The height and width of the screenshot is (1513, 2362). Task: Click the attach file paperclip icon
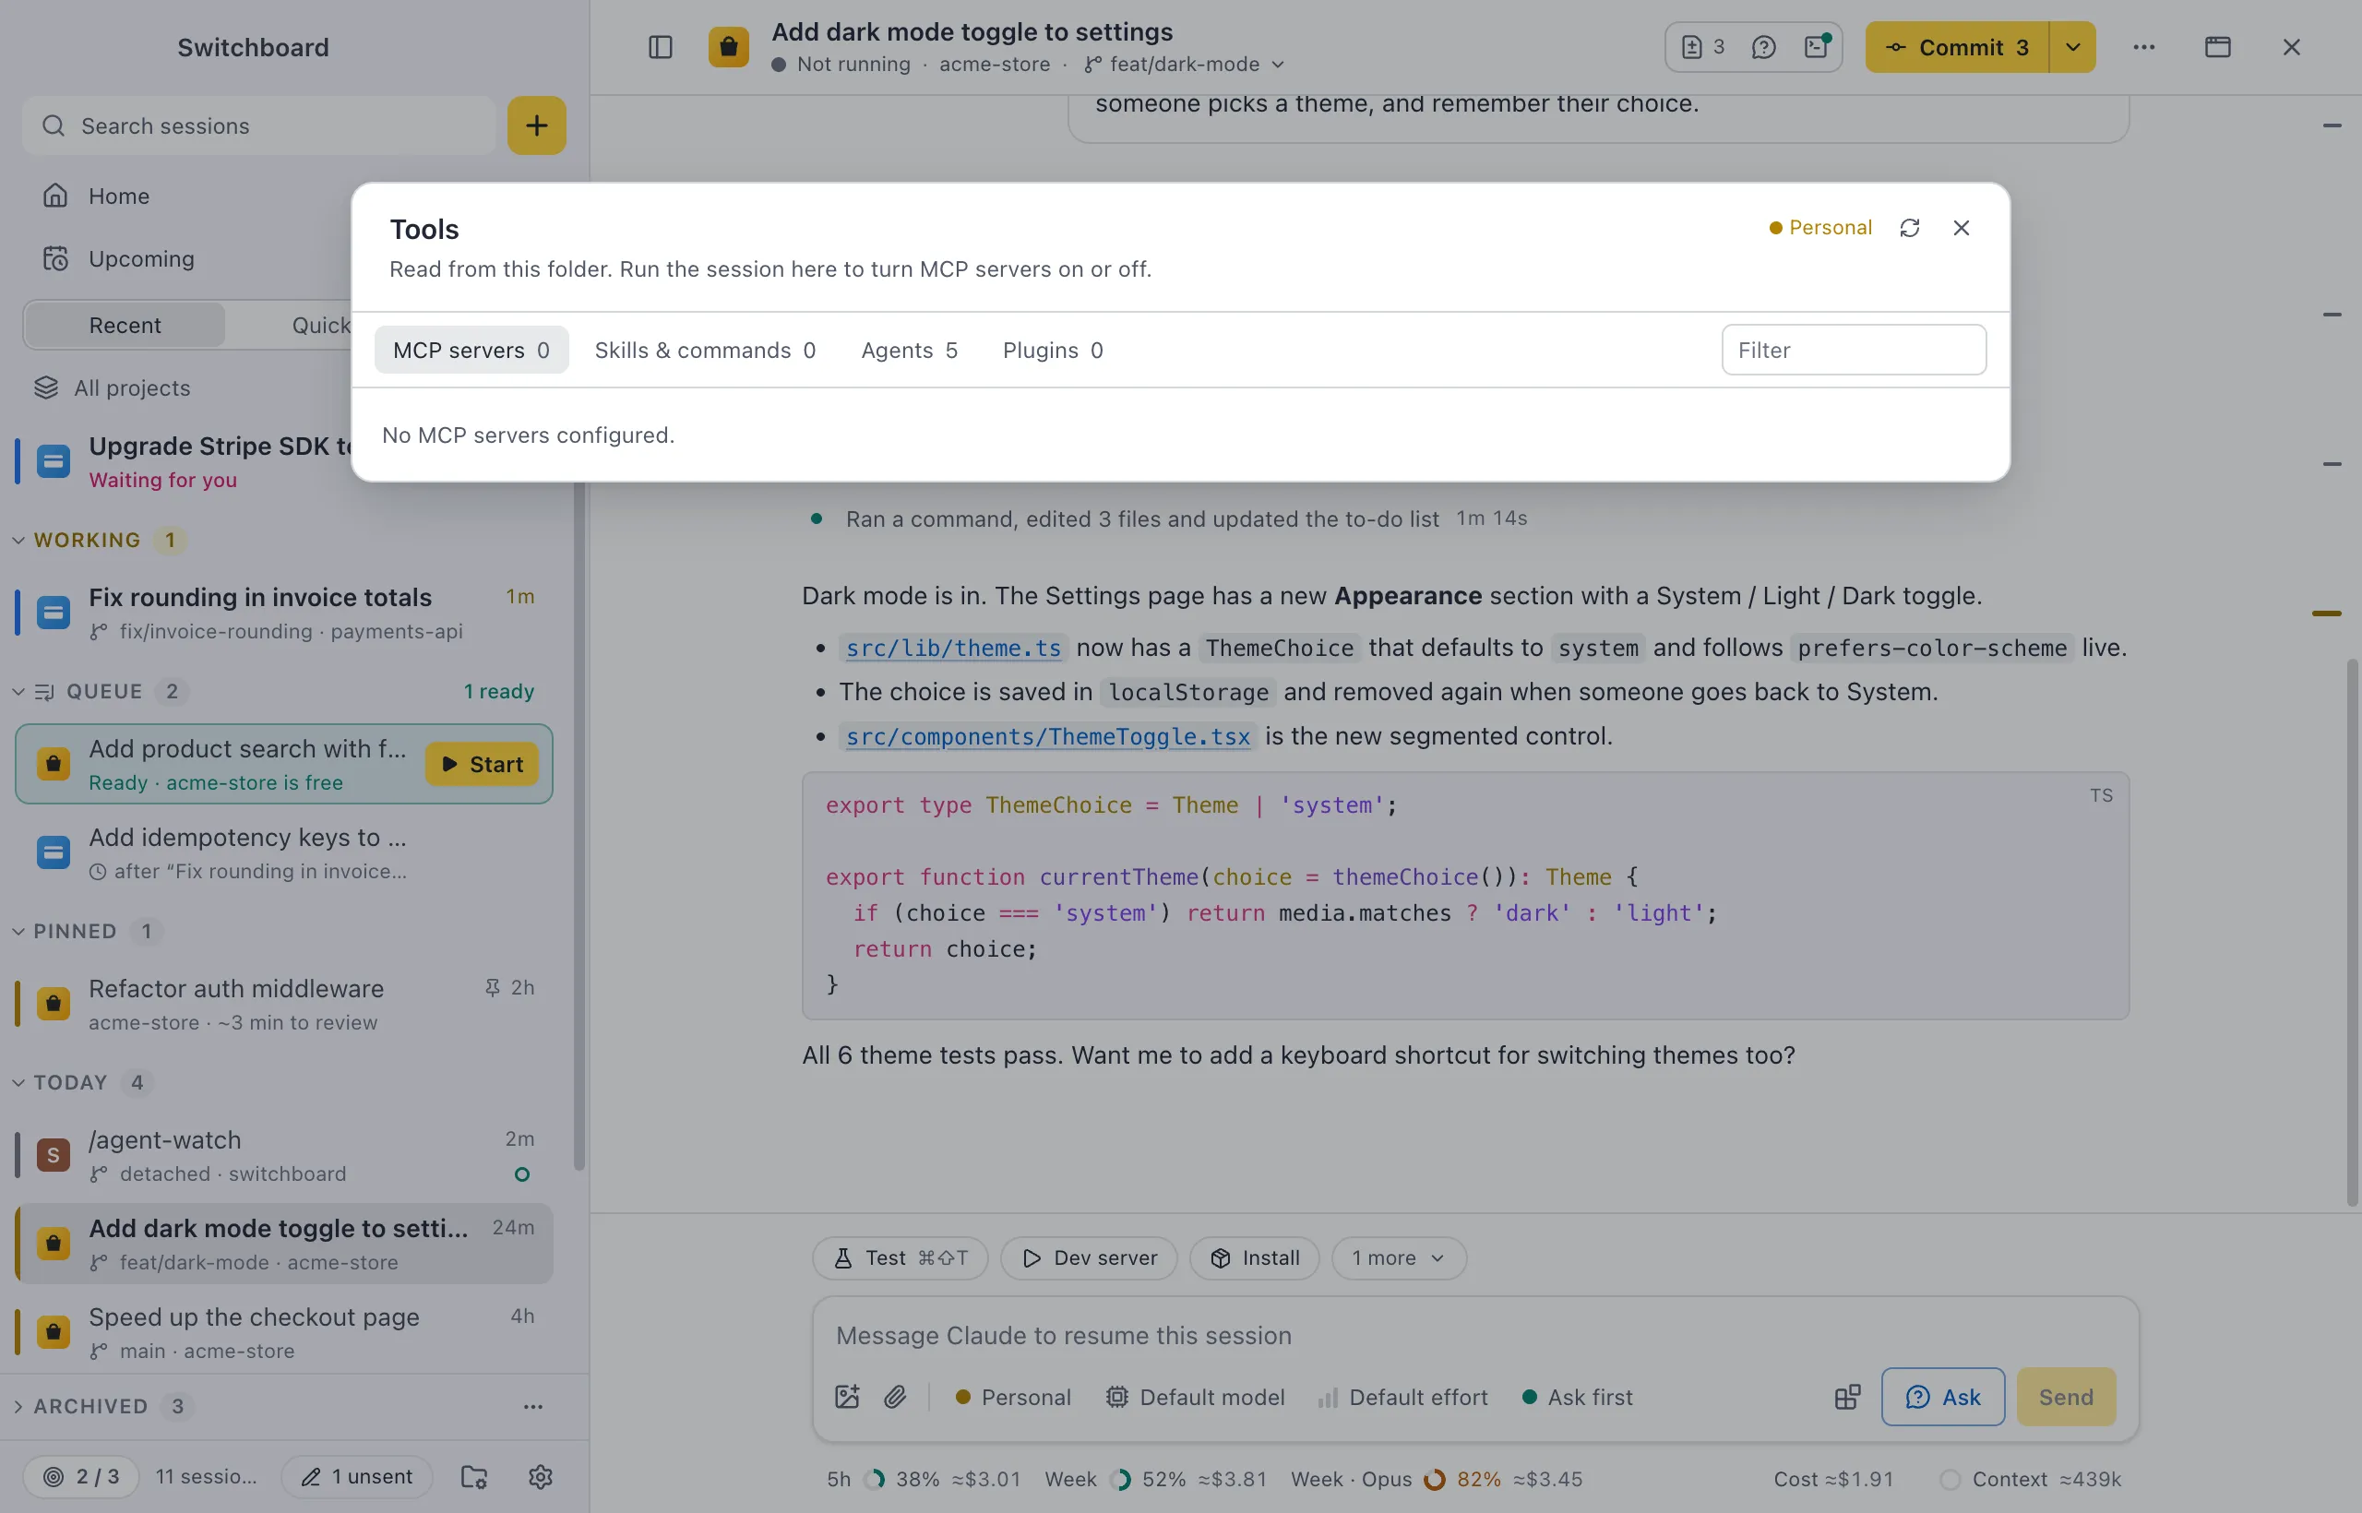click(x=895, y=1396)
